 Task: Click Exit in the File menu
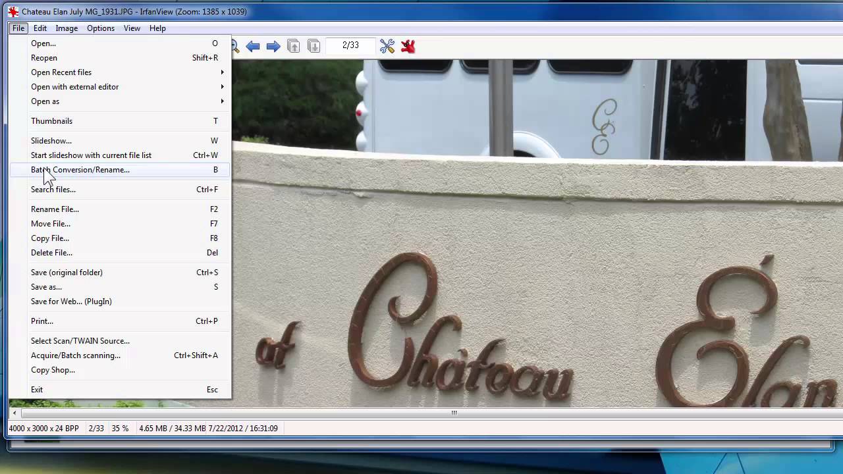[x=120, y=390]
